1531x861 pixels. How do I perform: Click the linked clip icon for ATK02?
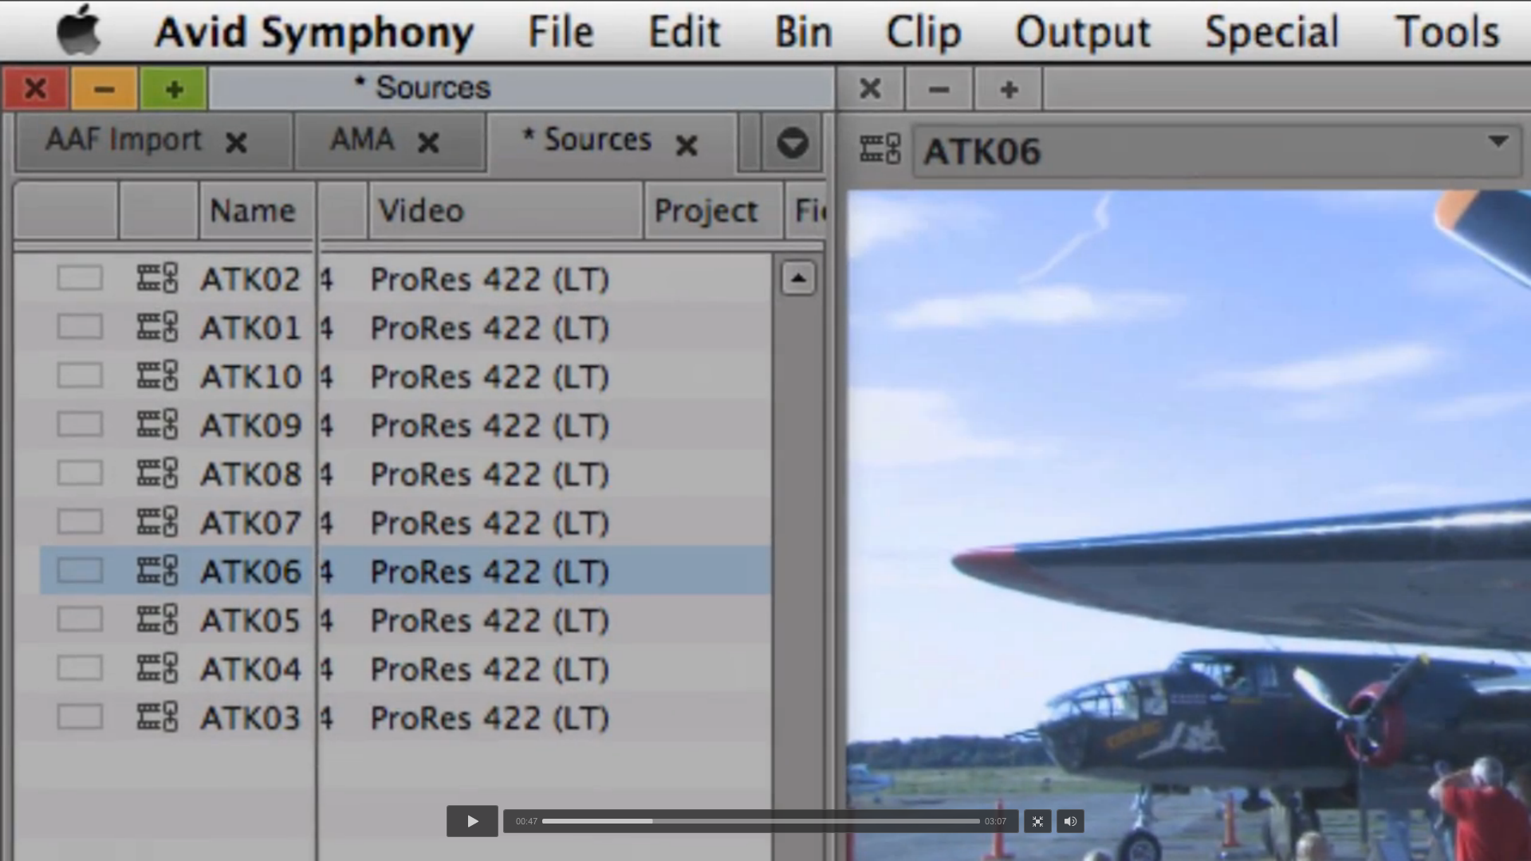coord(157,279)
